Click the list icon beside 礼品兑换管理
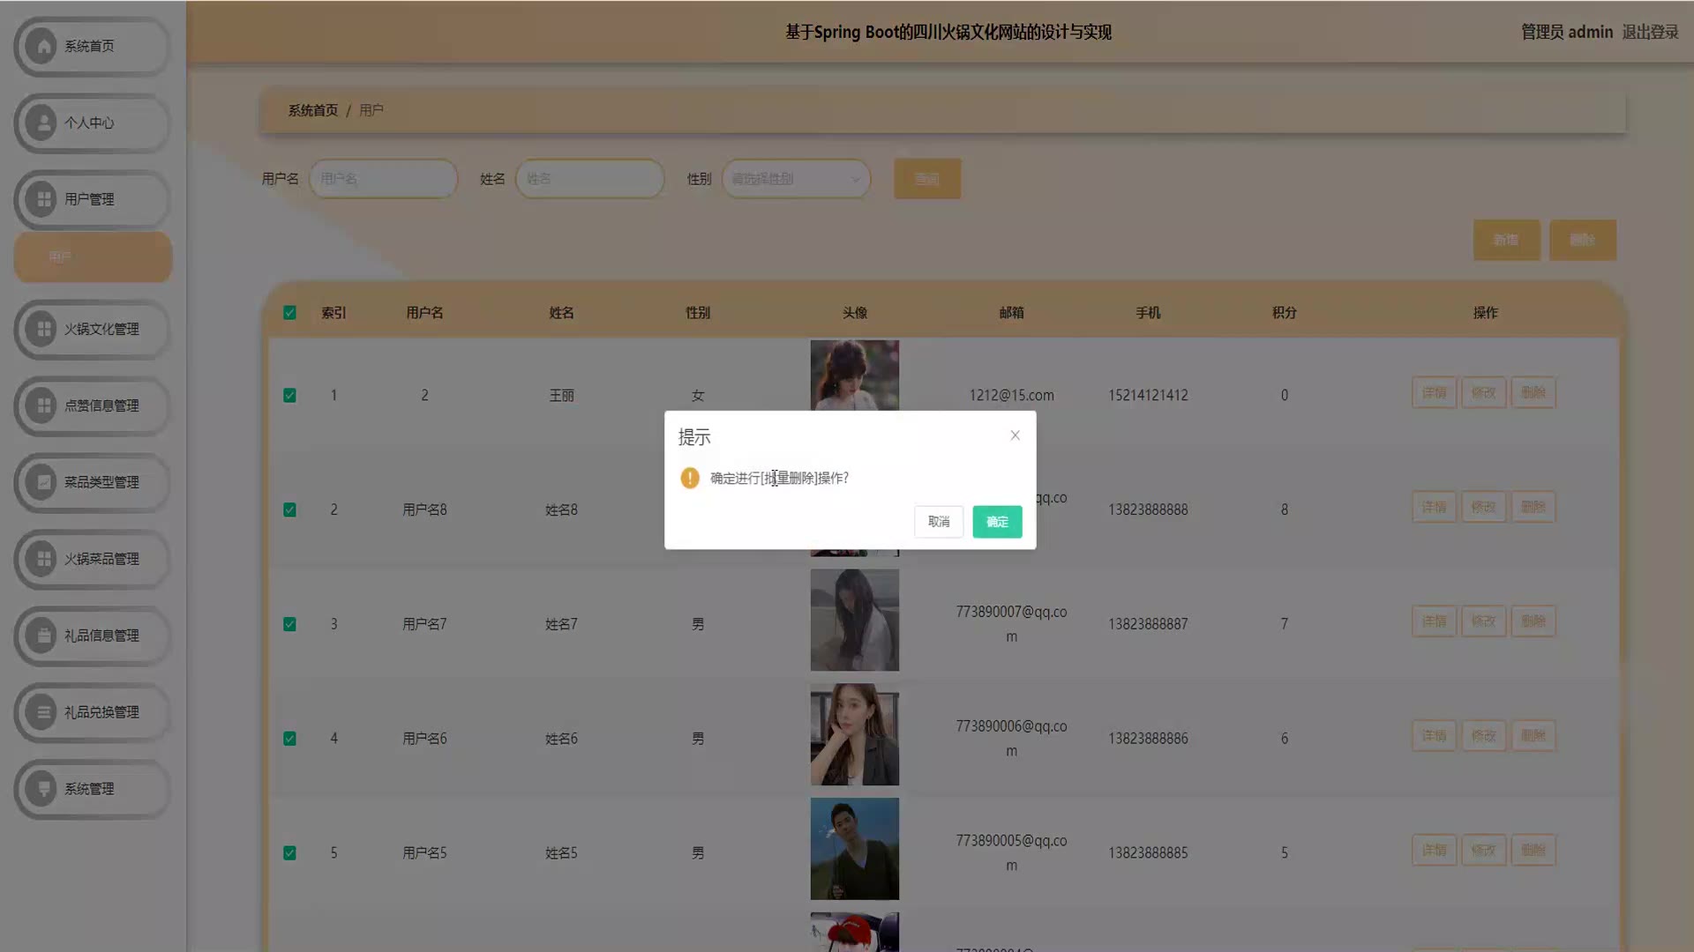The image size is (1694, 952). 42,712
